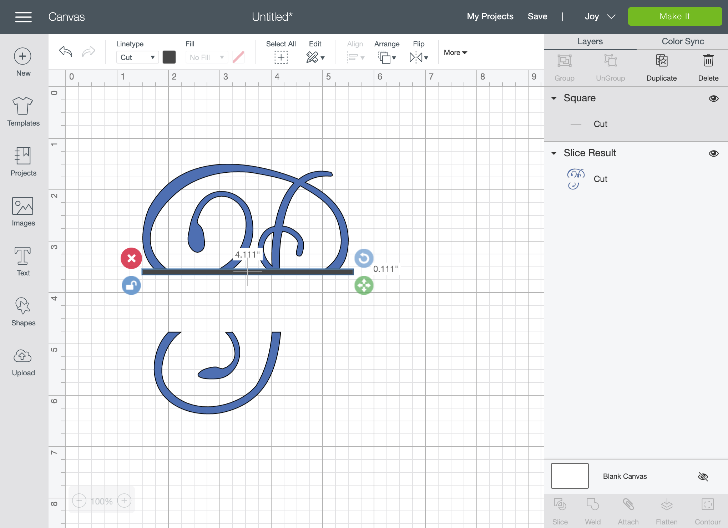Add Text to the canvas

point(23,262)
